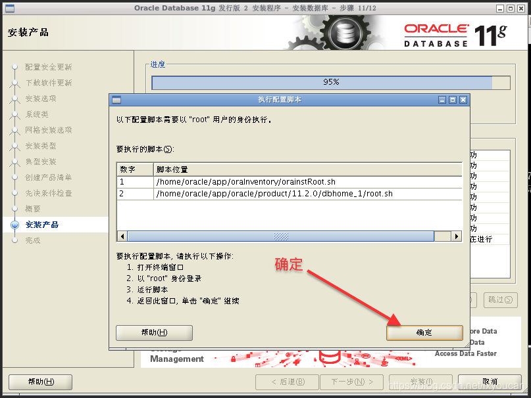The height and width of the screenshot is (398, 531).
Task: Select the 安装类型 step in the sidebar
Action: [41, 146]
